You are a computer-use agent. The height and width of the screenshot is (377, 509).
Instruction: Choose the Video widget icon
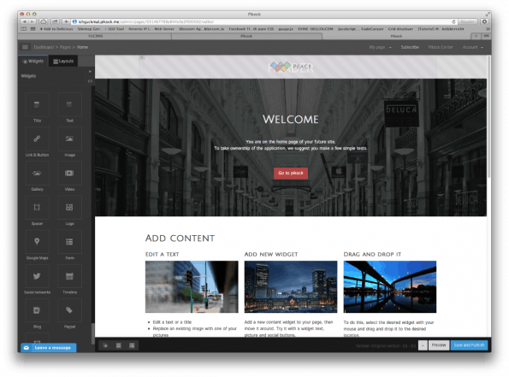point(69,174)
